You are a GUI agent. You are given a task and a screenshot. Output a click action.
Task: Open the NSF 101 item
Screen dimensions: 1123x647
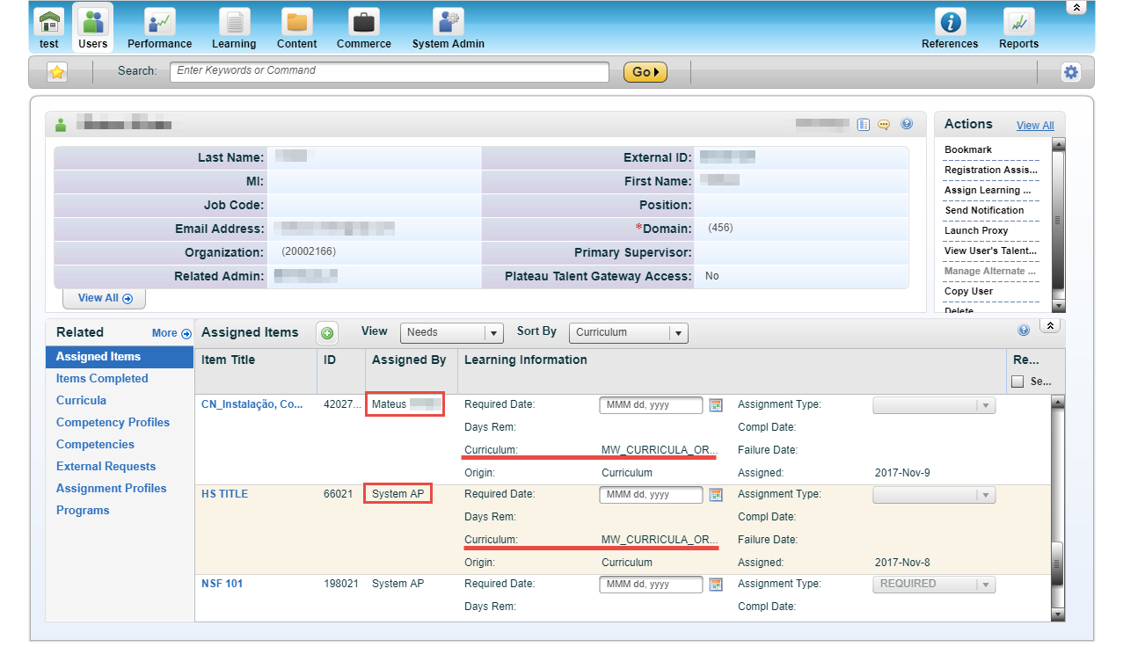pos(222,584)
